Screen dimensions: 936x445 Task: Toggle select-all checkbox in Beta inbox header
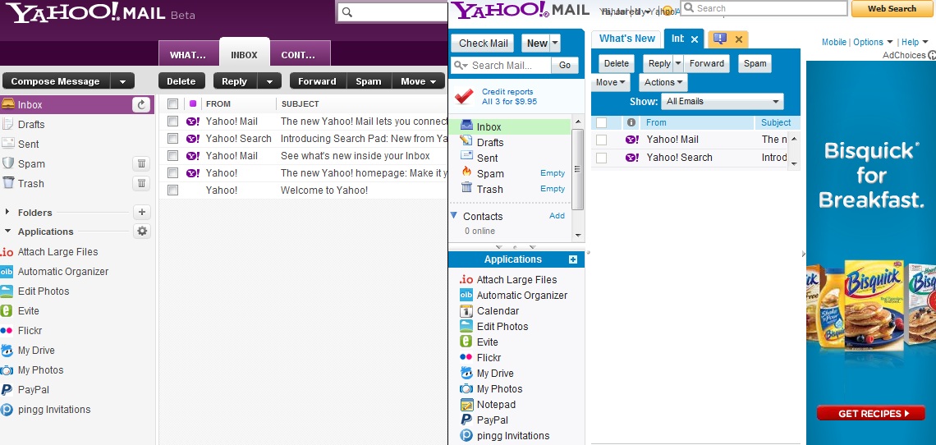pyautogui.click(x=172, y=104)
